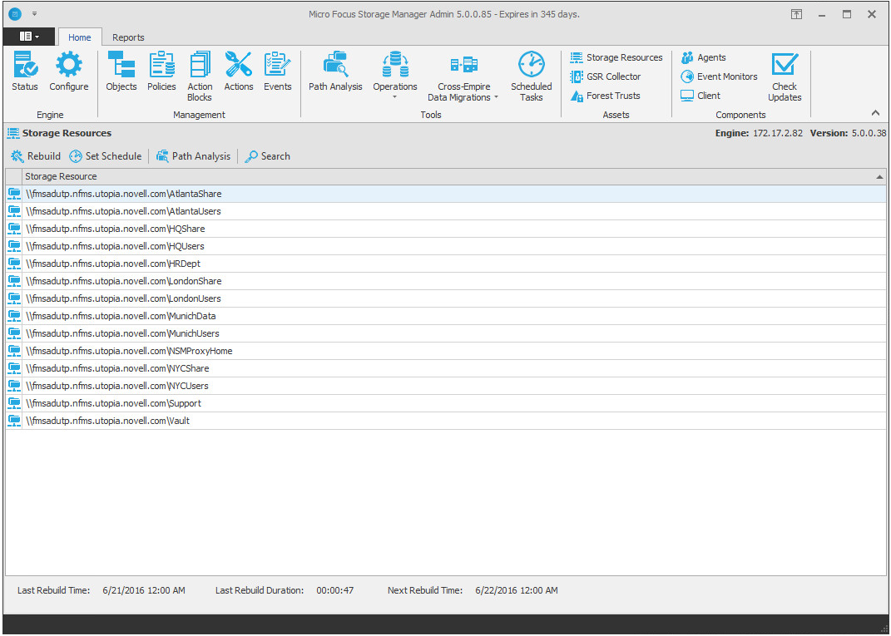This screenshot has height=636, width=891.
Task: Click Set Schedule in the toolbar
Action: point(106,156)
